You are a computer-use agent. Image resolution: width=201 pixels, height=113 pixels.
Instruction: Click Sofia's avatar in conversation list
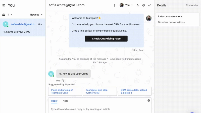(x=6, y=24)
